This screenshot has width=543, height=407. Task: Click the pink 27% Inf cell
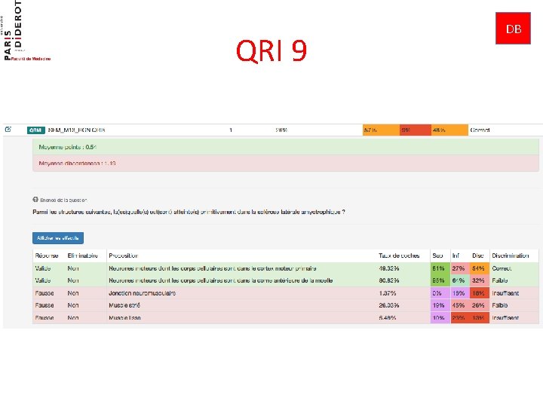(x=459, y=268)
